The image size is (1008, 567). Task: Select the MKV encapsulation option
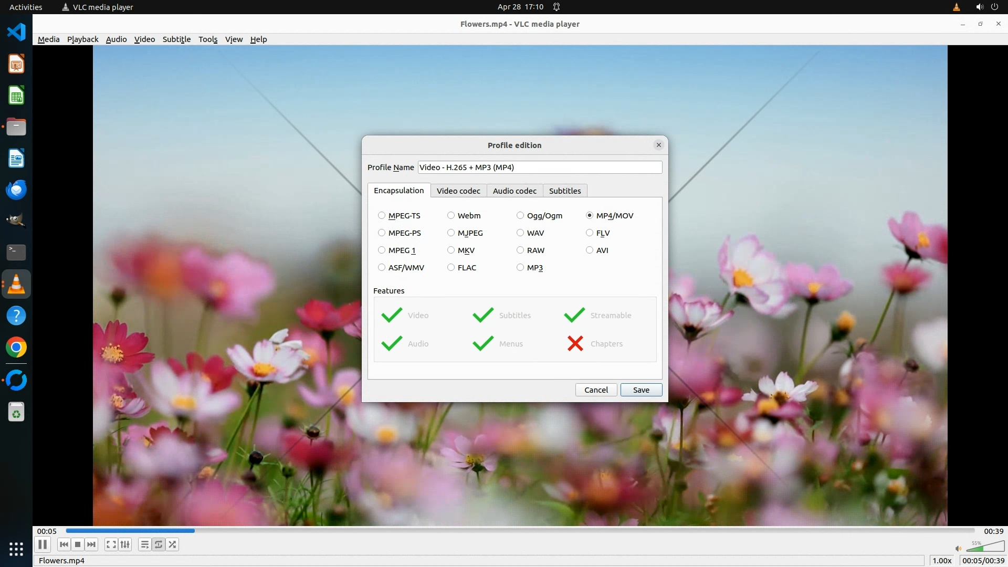(451, 250)
